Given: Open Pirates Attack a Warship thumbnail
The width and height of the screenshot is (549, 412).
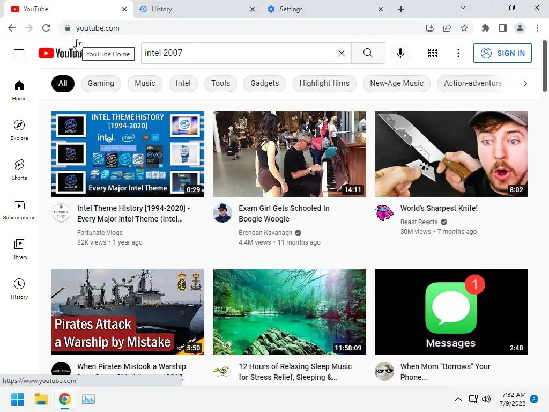Looking at the screenshot, I should pos(128,312).
